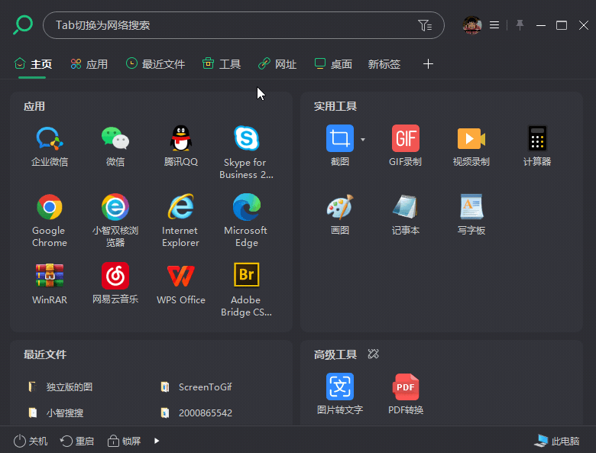Launch 微信 WeChat
The width and height of the screenshot is (596, 453).
click(115, 146)
